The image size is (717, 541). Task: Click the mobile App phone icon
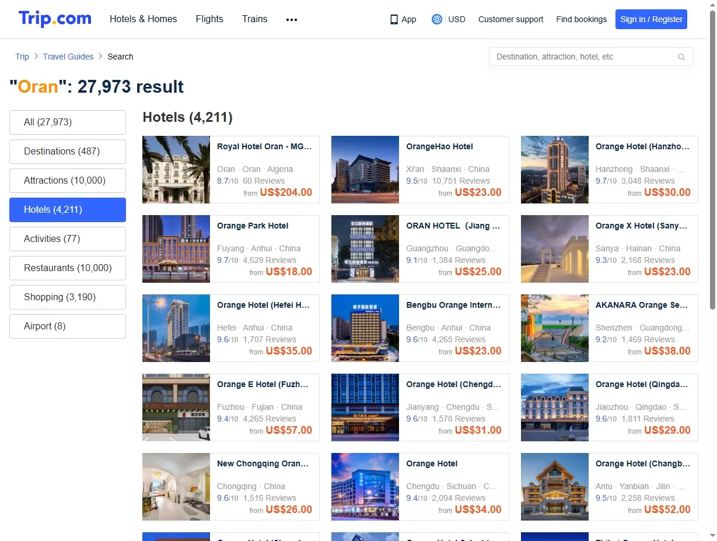click(x=394, y=19)
